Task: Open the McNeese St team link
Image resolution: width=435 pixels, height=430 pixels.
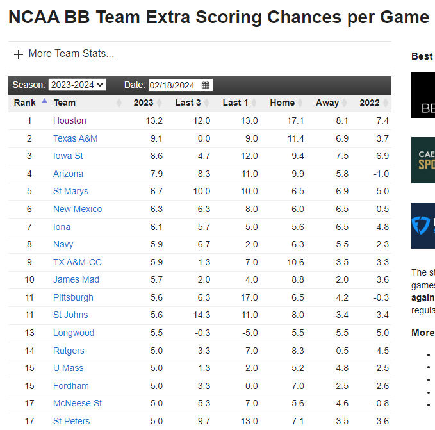Action: 78,403
